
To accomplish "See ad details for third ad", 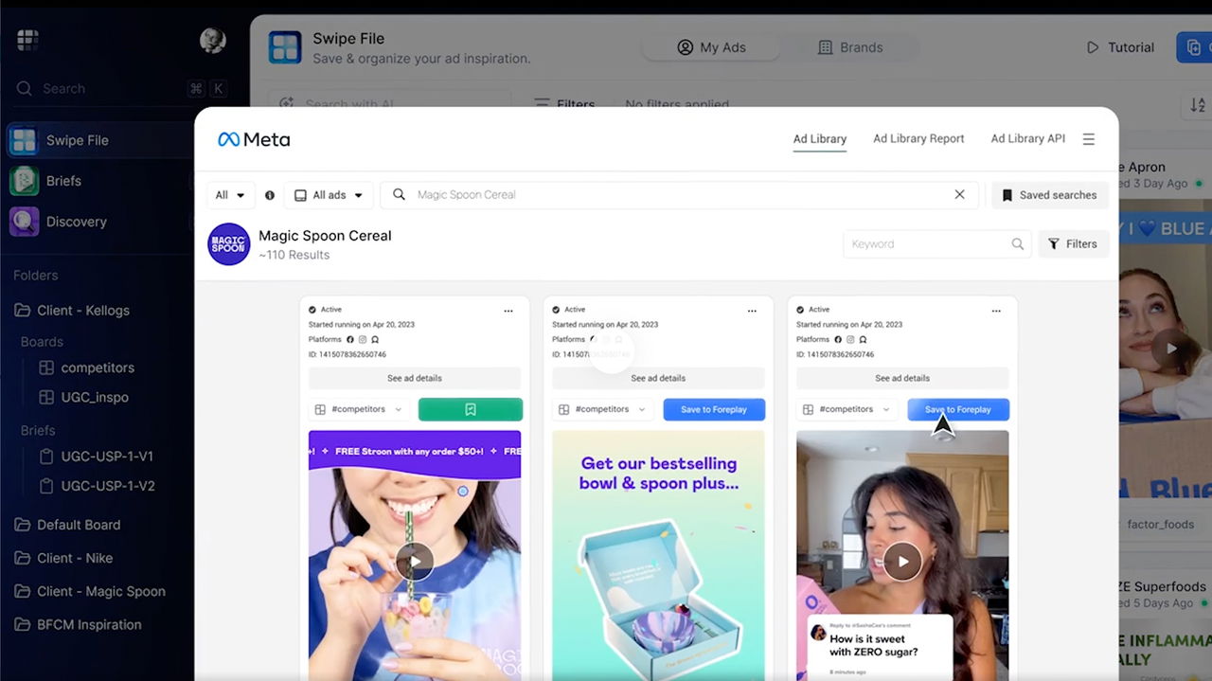I will pos(902,378).
